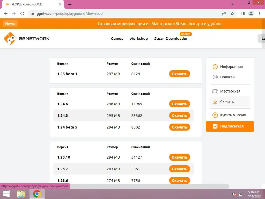Download version 1.24.6

pos(180,104)
